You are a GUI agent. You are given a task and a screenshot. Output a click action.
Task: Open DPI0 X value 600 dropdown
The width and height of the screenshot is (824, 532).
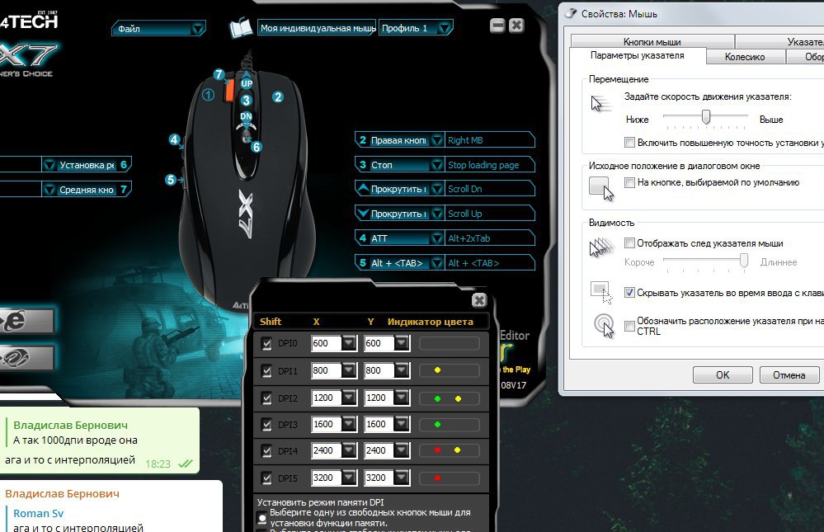[x=349, y=343]
